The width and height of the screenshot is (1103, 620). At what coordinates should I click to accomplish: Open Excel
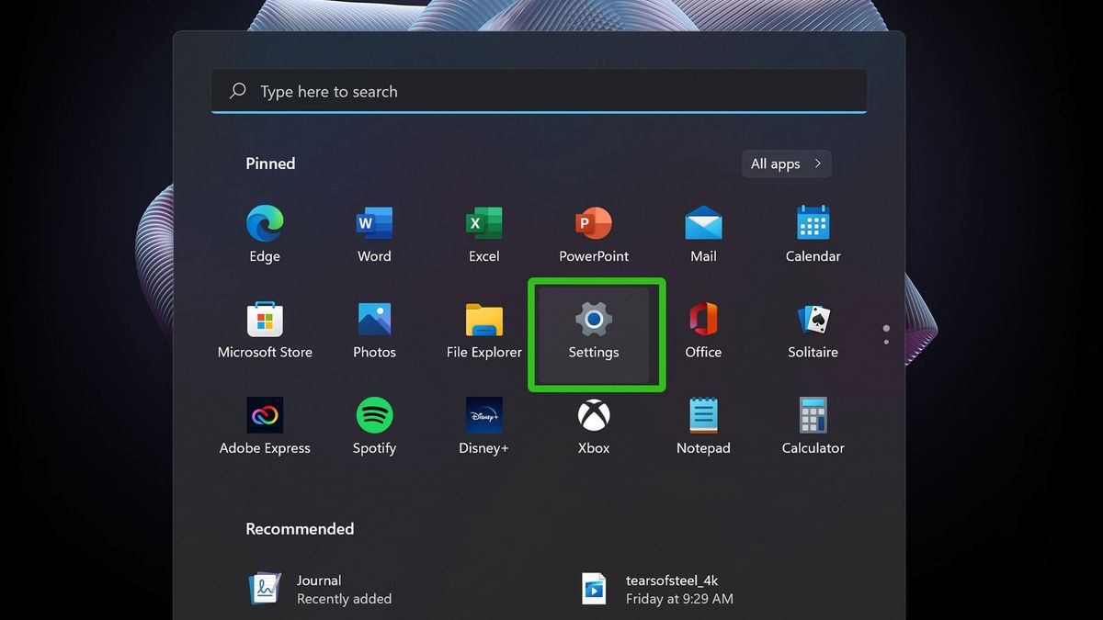coord(483,223)
